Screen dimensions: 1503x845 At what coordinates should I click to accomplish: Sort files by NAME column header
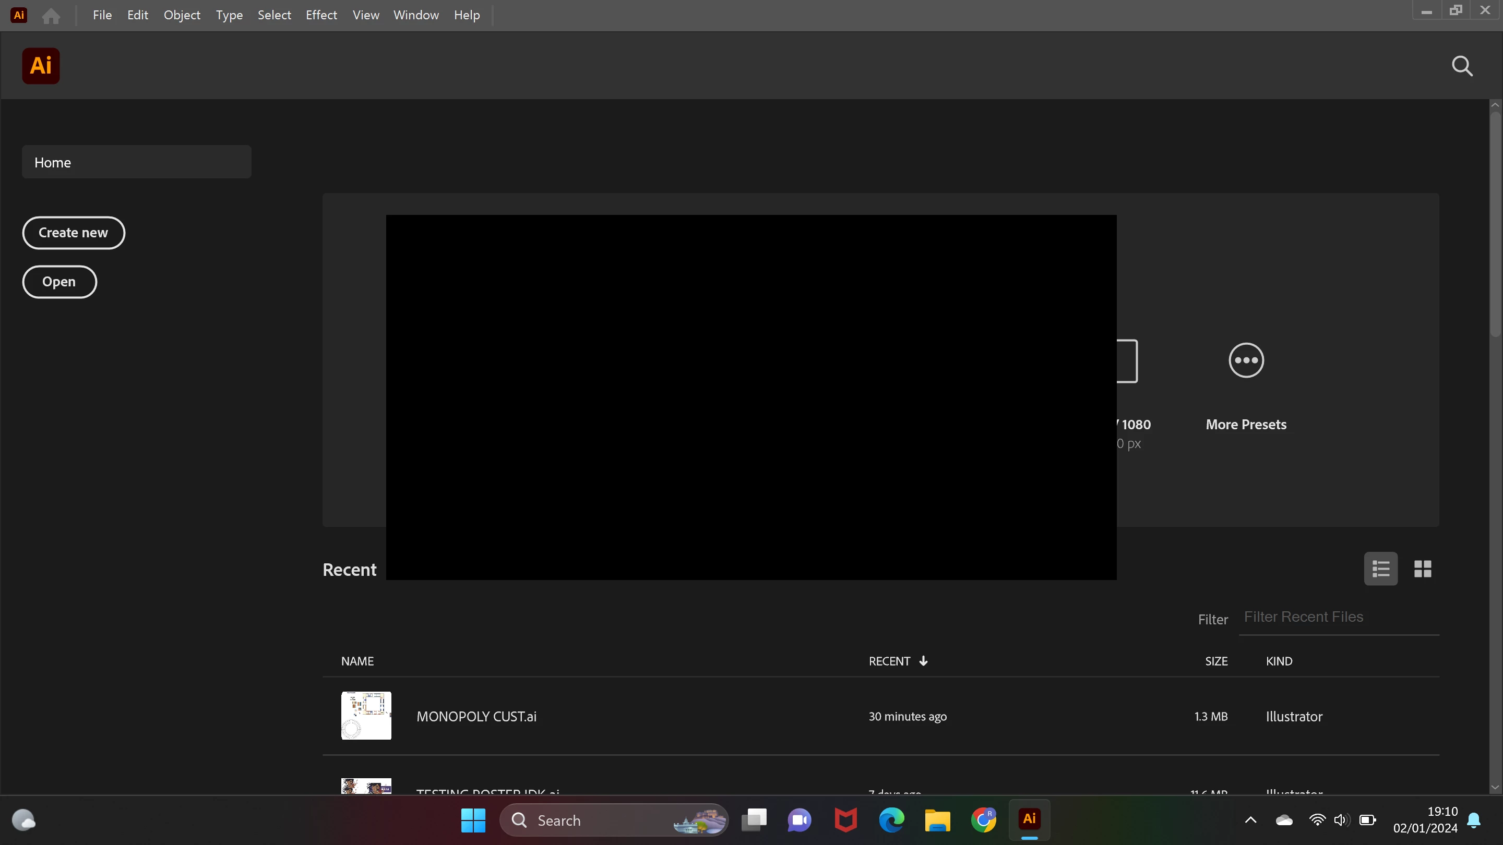[357, 661]
